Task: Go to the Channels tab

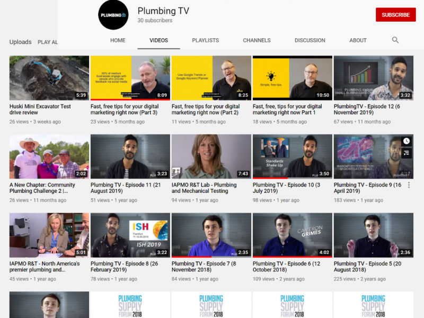Action: (x=257, y=40)
